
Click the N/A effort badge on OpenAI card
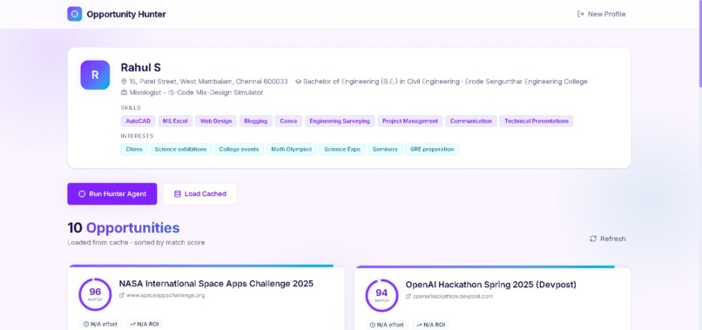[x=387, y=325]
